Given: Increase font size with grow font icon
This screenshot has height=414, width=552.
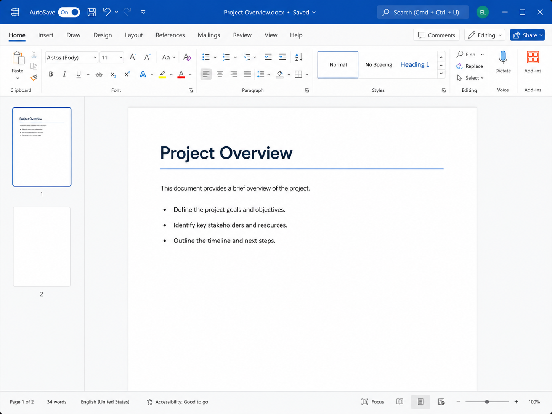Looking at the screenshot, I should (x=133, y=57).
